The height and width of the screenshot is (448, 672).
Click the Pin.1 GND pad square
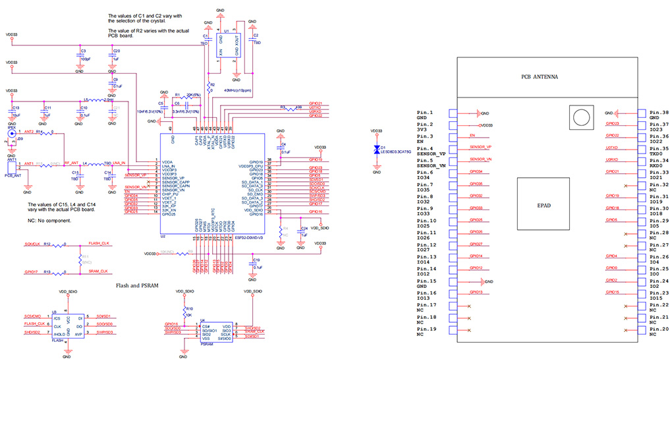(x=453, y=113)
